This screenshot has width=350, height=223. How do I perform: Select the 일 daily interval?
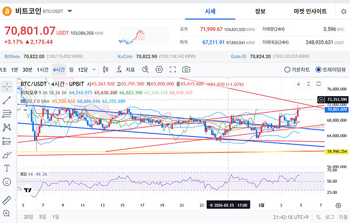(72, 70)
